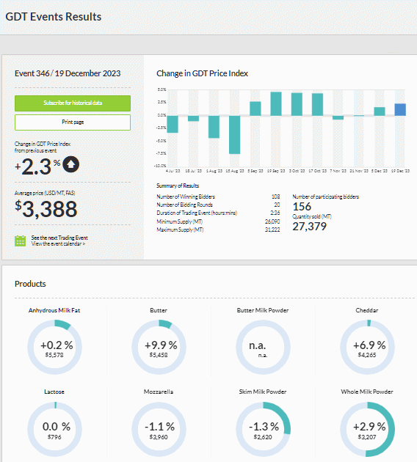Click the Number of Bidding Rounds row
Image resolution: width=417 pixels, height=462 pixels.
click(218, 205)
